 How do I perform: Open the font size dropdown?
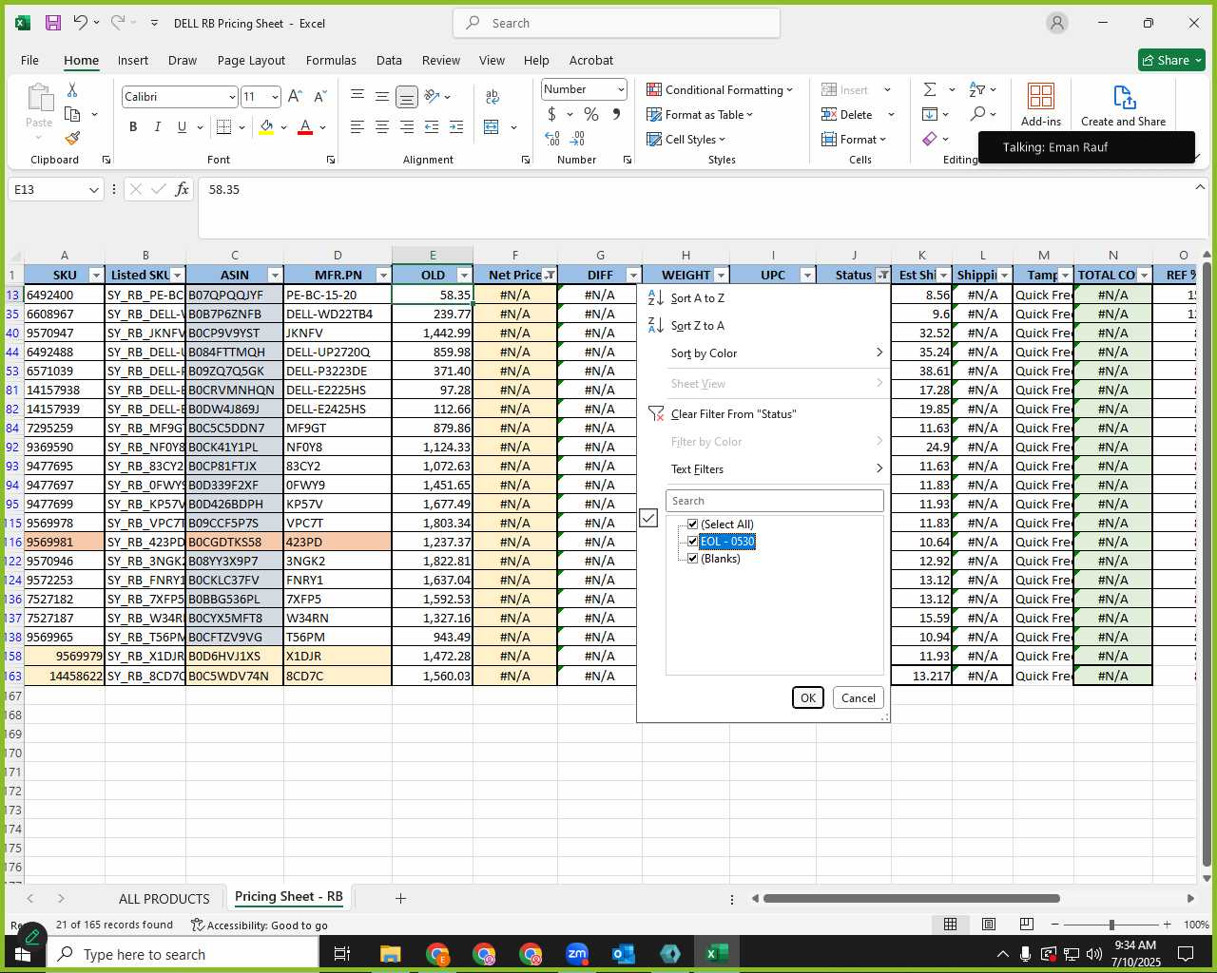[x=275, y=97]
